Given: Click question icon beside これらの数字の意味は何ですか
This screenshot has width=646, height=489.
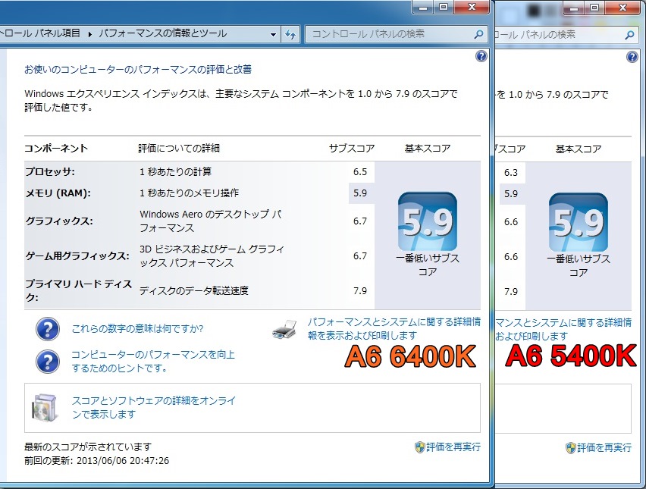Looking at the screenshot, I should coord(48,329).
